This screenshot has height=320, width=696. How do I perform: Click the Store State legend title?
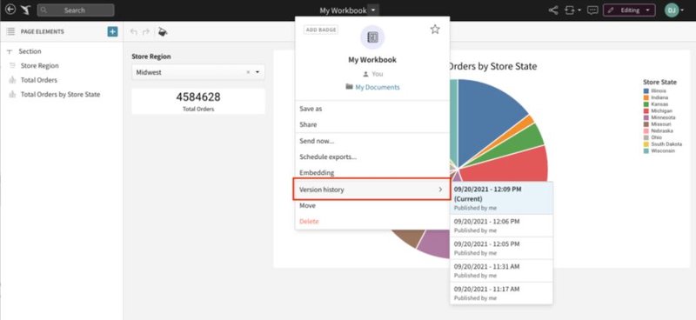[x=660, y=82]
